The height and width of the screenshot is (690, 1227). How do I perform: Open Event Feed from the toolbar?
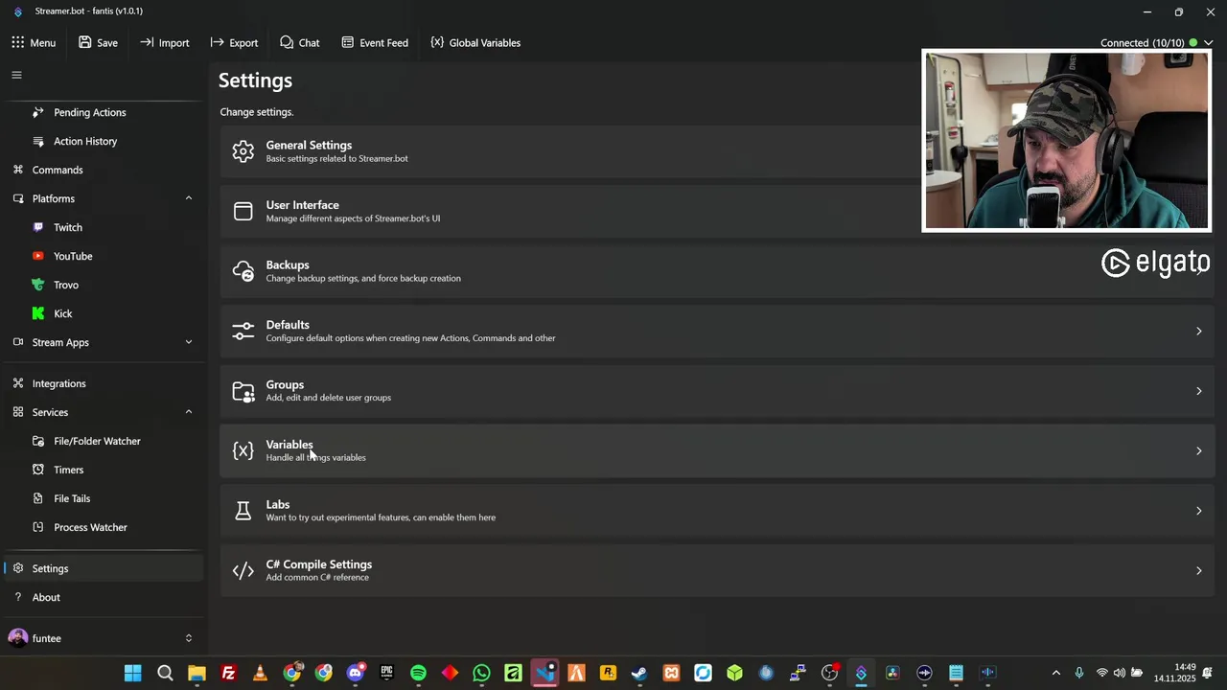(375, 42)
